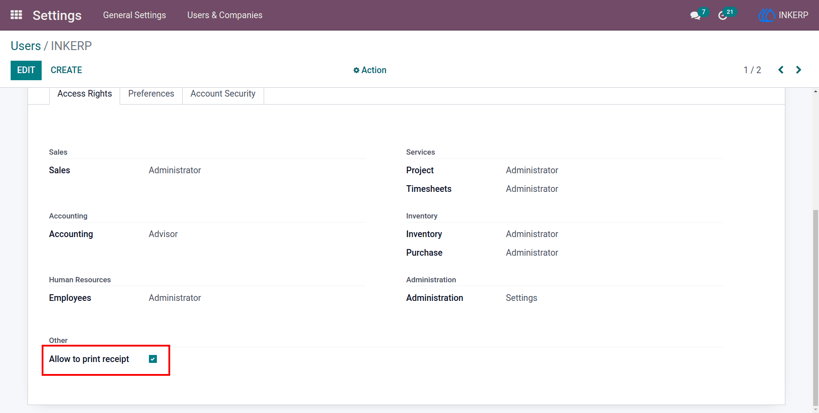Click the Settings app title
The image size is (819, 413).
57,16
